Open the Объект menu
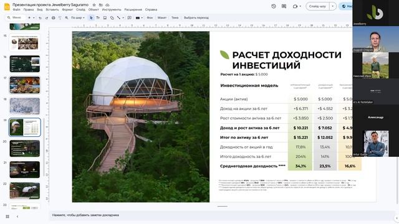 (94, 10)
